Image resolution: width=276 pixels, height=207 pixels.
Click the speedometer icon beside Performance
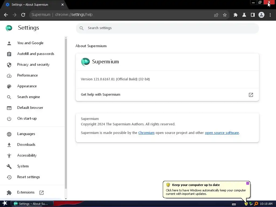(x=9, y=76)
